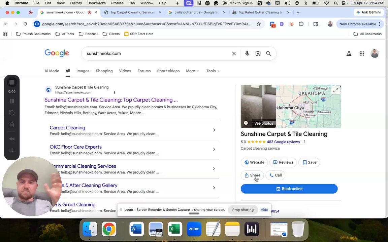Open the History menu in menu bar
The image size is (388, 242).
click(76, 3)
